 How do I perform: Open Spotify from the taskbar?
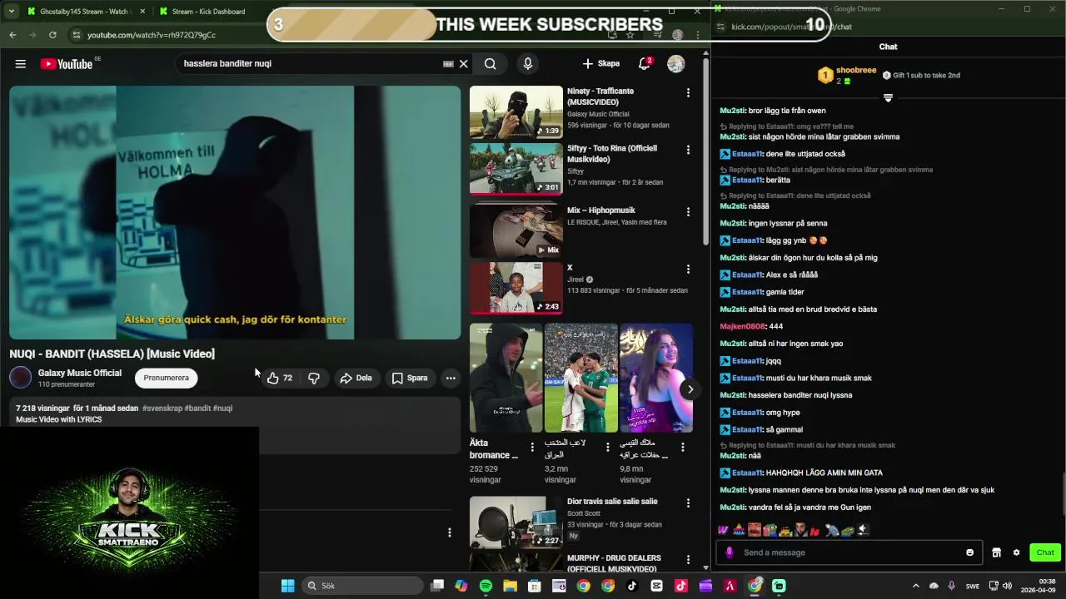(486, 586)
